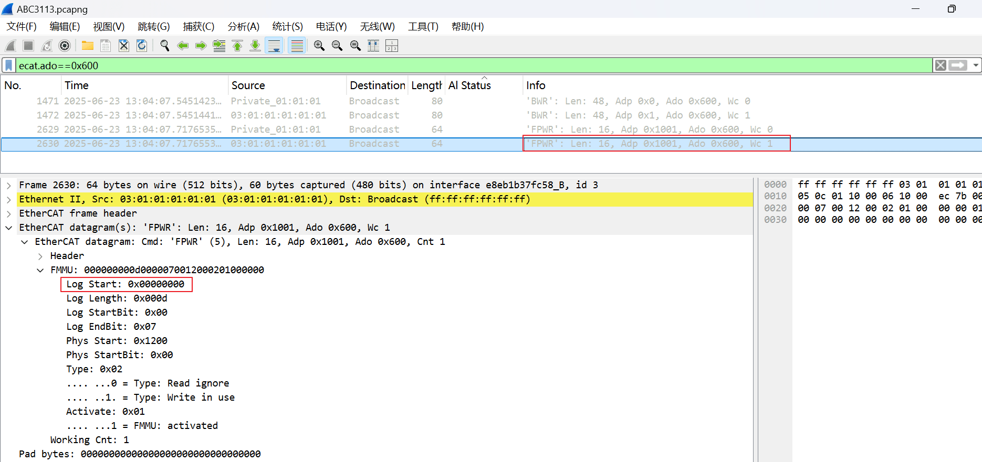This screenshot has width=982, height=462.
Task: Sort packets by Time column header
Action: coord(144,85)
